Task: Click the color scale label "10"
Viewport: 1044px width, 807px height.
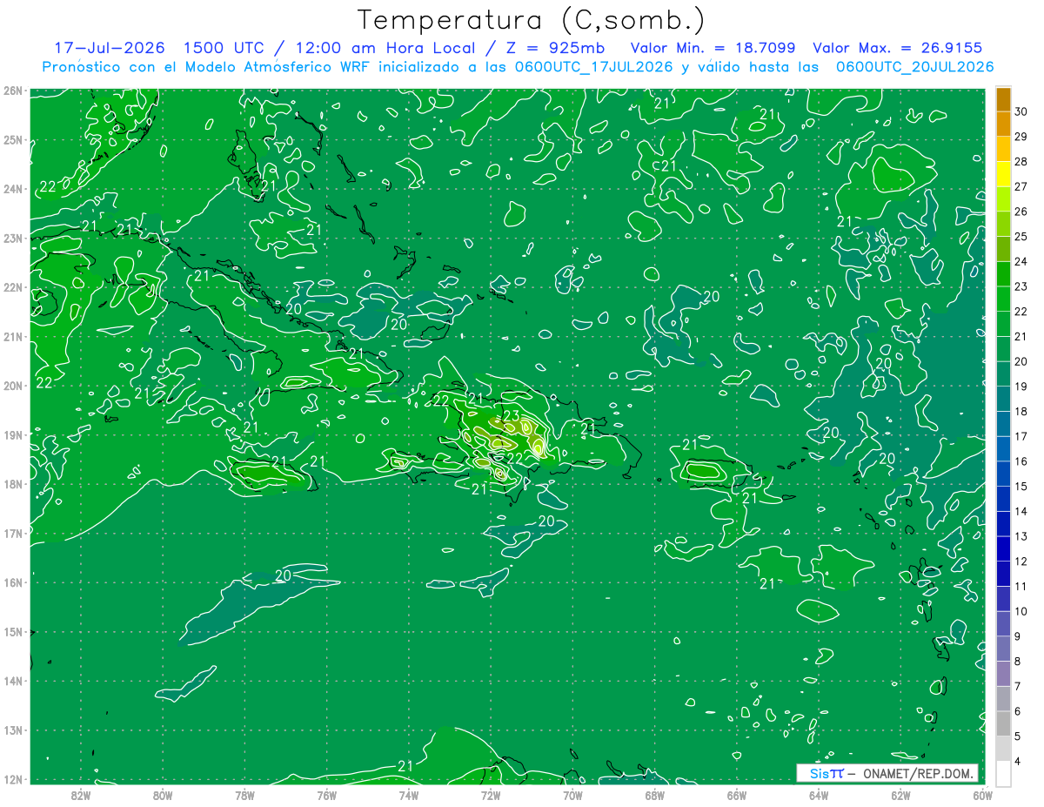Action: pos(1021,611)
